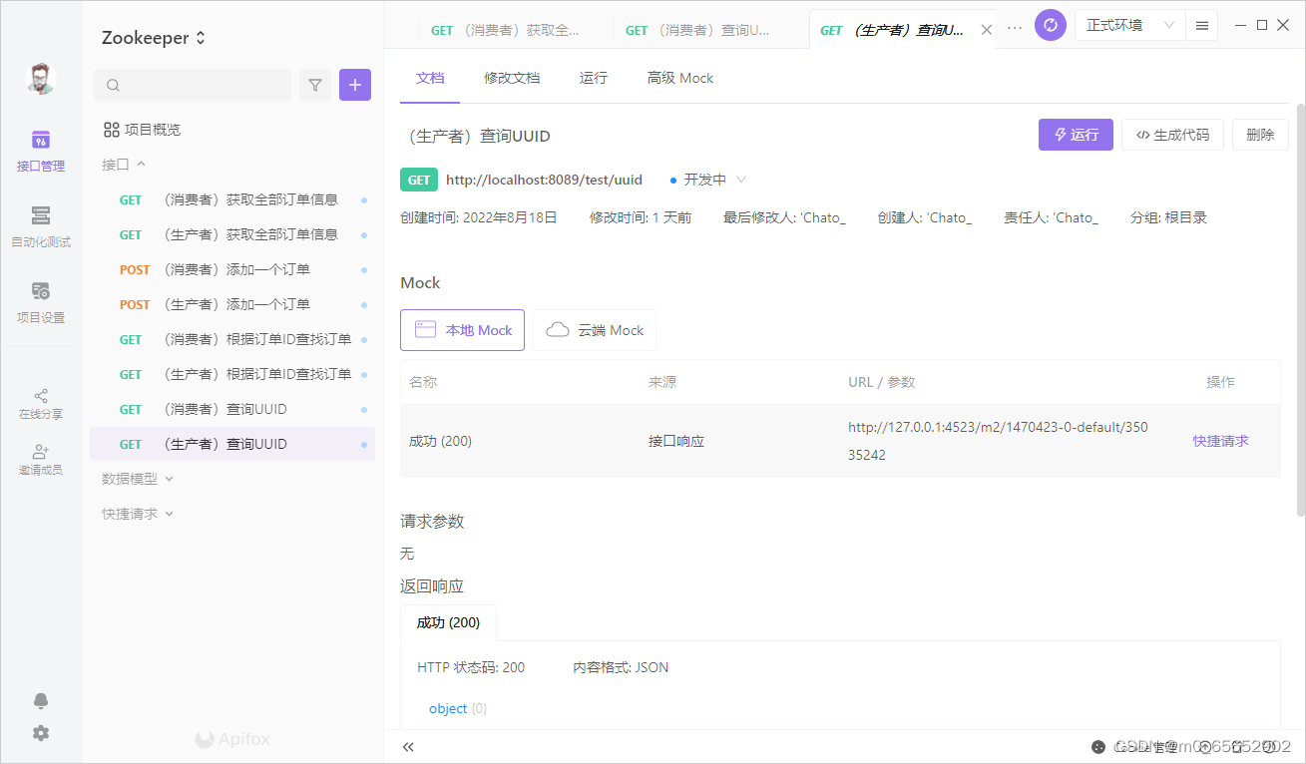Select the 成功 (200) response tab

(448, 622)
